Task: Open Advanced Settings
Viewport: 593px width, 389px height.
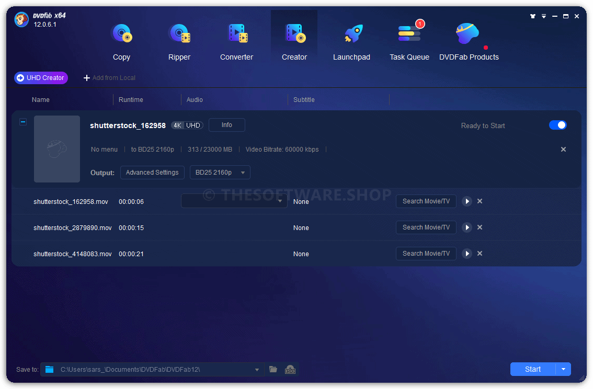Action: click(x=152, y=173)
